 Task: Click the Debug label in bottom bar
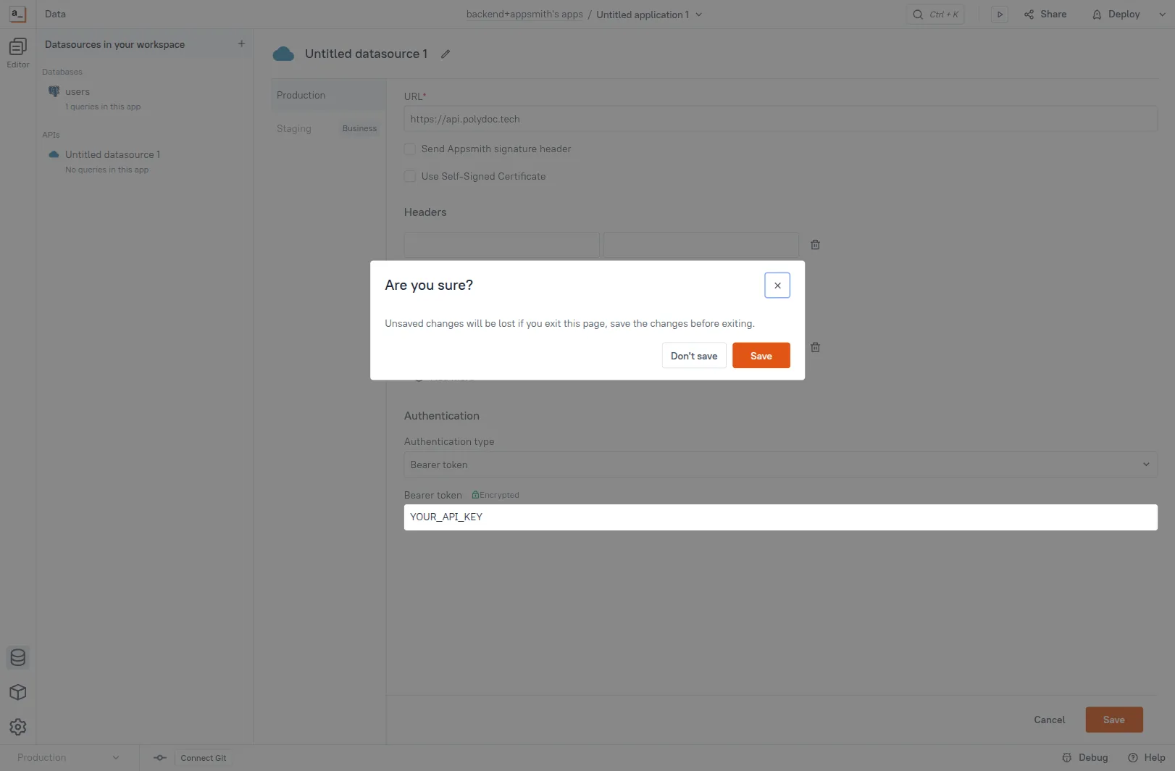(x=1093, y=758)
